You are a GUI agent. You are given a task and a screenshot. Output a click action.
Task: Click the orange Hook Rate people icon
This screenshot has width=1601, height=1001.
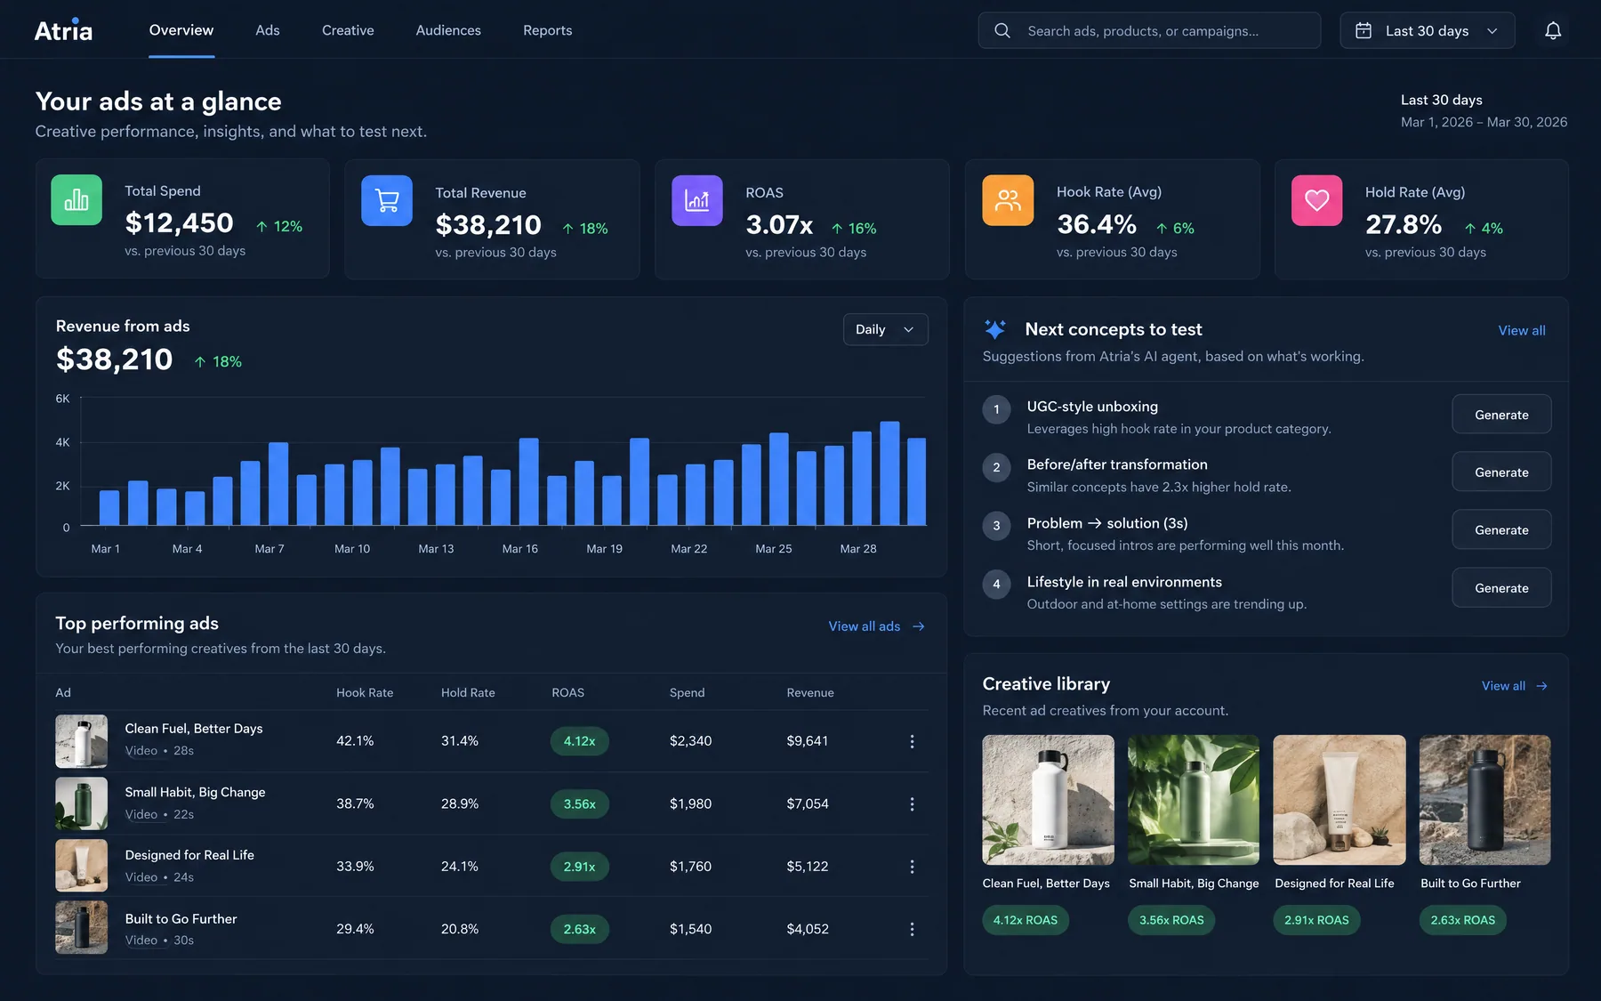click(1008, 201)
